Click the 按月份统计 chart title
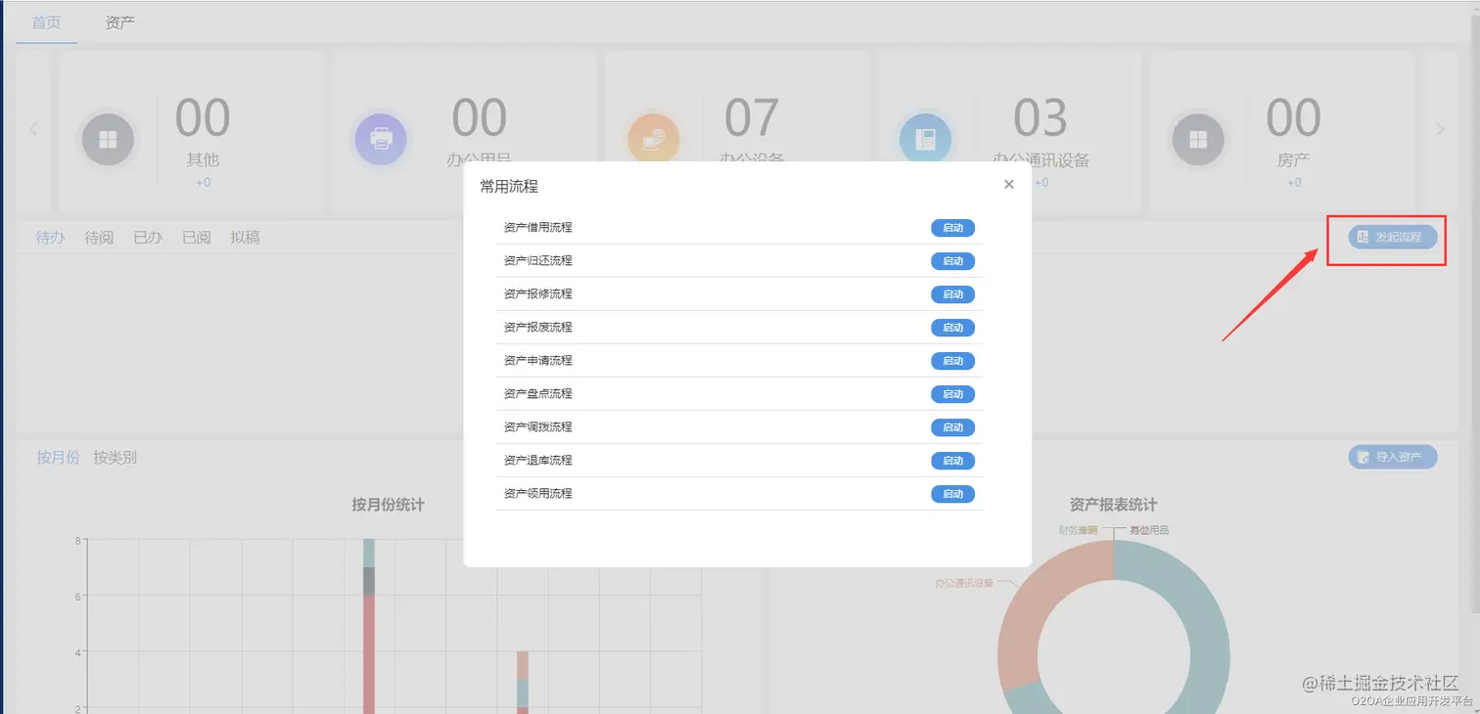 pyautogui.click(x=389, y=505)
